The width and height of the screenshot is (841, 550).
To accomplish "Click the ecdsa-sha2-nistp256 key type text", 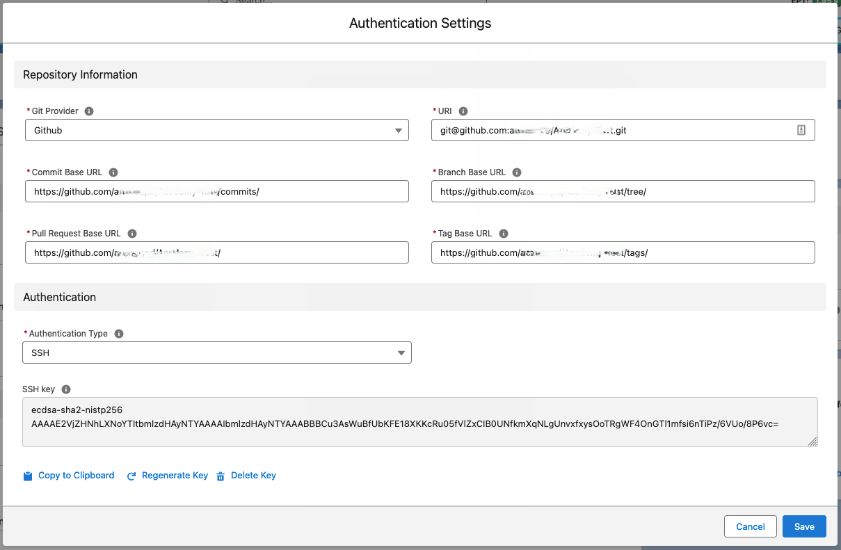I will pyautogui.click(x=77, y=410).
